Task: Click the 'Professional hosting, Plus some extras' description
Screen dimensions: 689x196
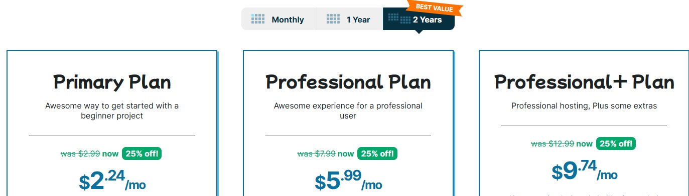Action: point(584,106)
